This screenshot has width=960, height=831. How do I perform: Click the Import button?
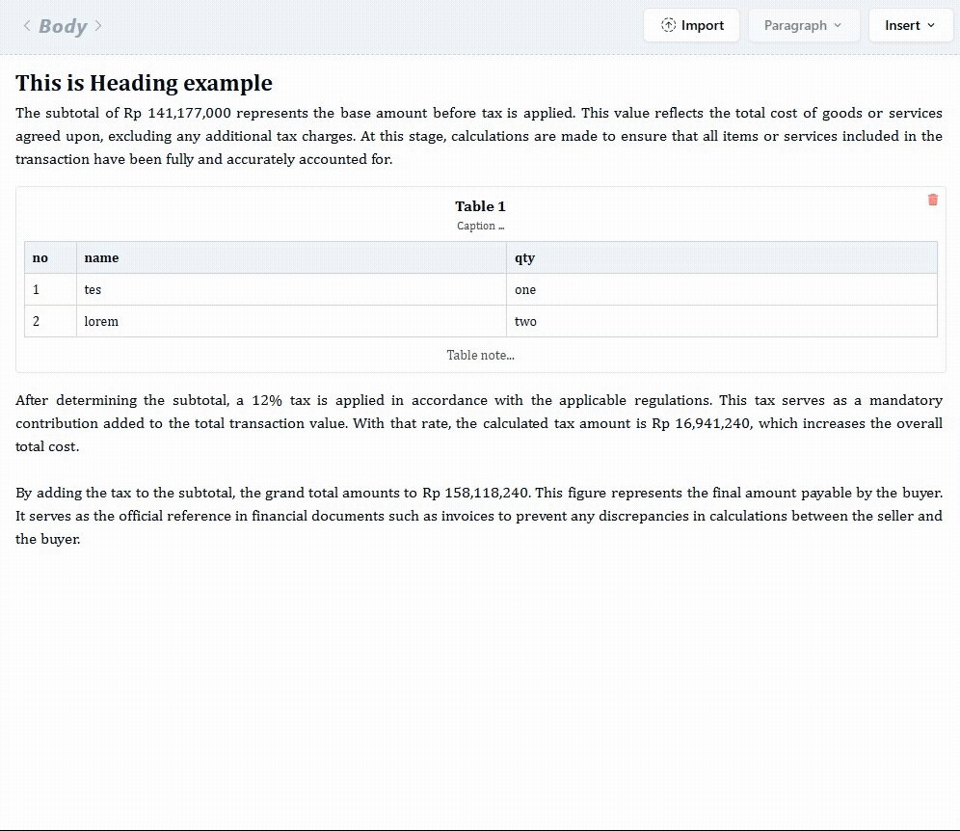tap(691, 26)
